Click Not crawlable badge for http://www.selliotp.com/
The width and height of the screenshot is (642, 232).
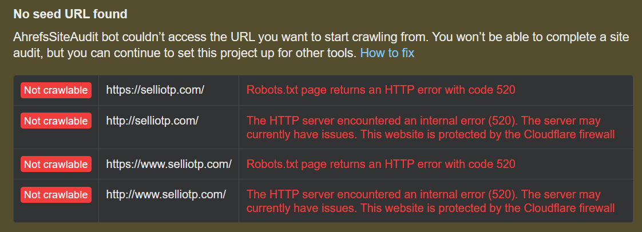pyautogui.click(x=56, y=195)
